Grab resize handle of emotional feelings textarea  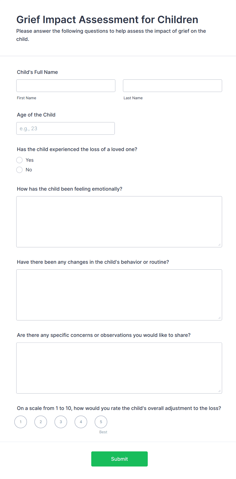(220, 245)
